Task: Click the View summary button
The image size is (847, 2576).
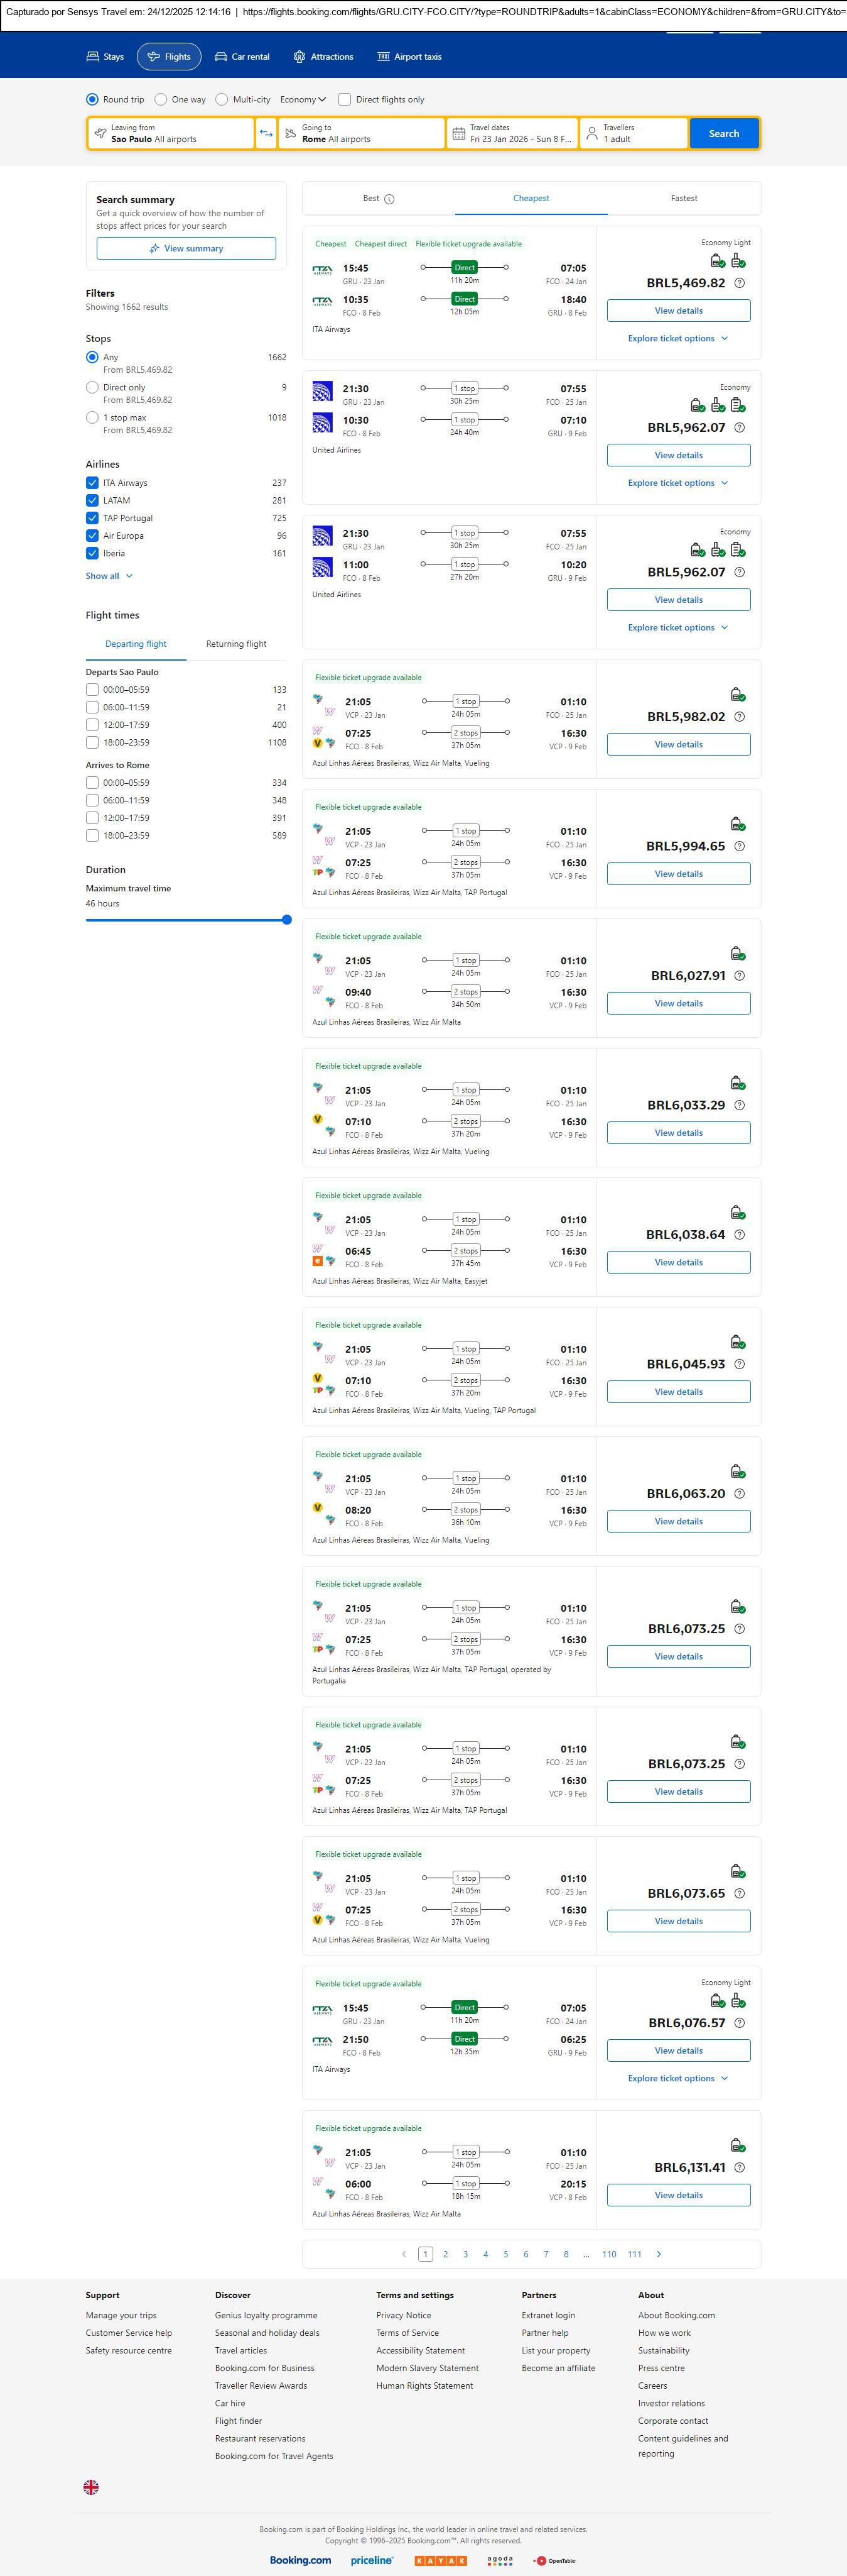Action: pos(186,248)
